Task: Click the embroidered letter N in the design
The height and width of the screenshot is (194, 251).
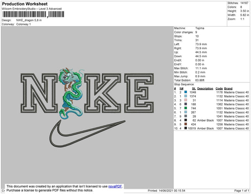Action: [39, 93]
